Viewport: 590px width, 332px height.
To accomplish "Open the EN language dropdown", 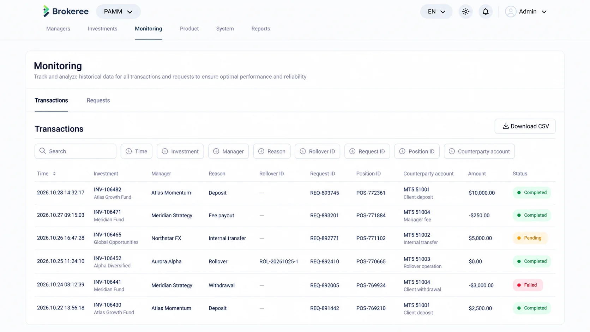I will (436, 12).
